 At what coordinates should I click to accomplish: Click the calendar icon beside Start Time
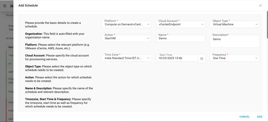click(x=202, y=59)
